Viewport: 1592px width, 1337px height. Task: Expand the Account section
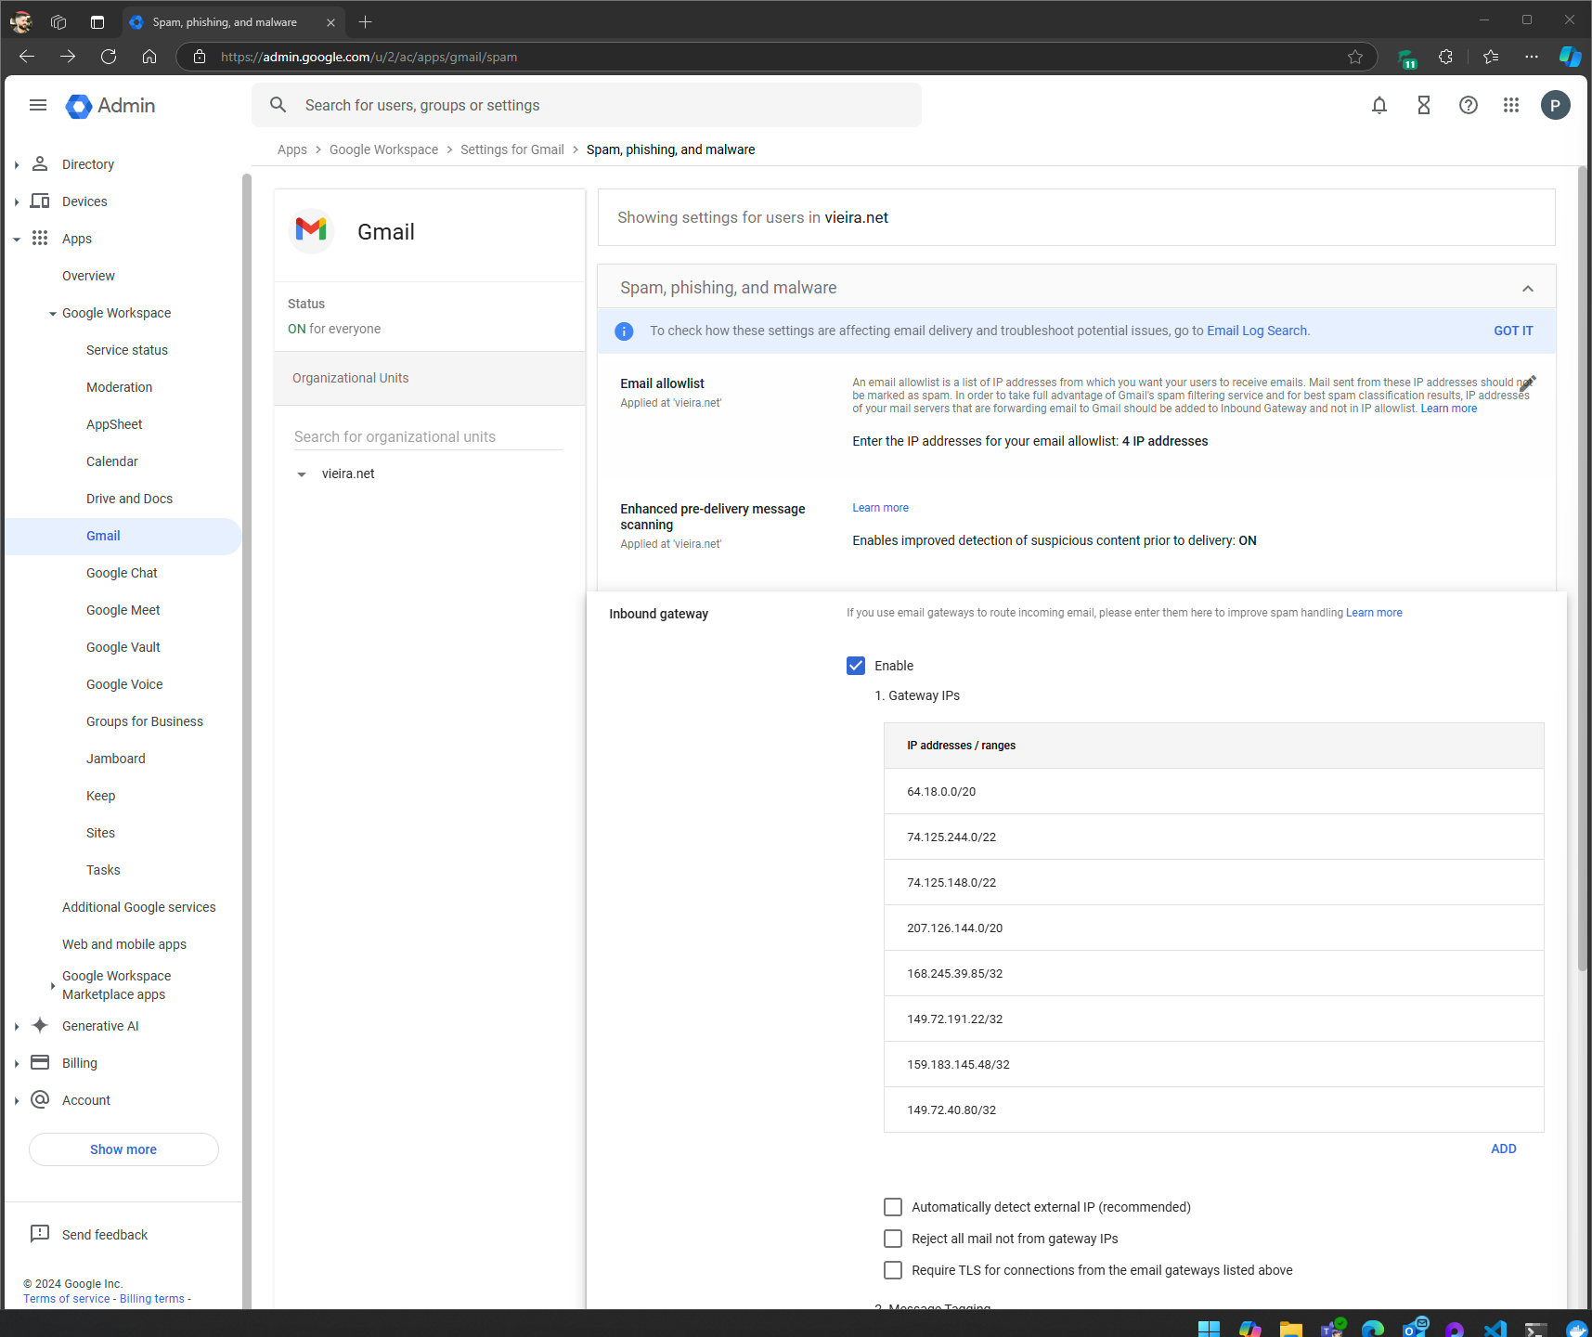(17, 1101)
